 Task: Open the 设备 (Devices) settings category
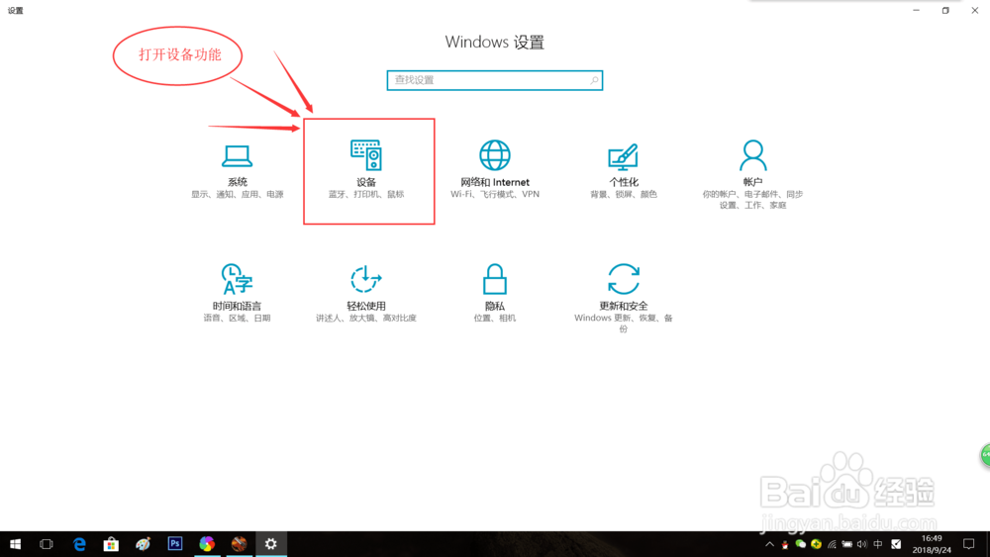366,169
